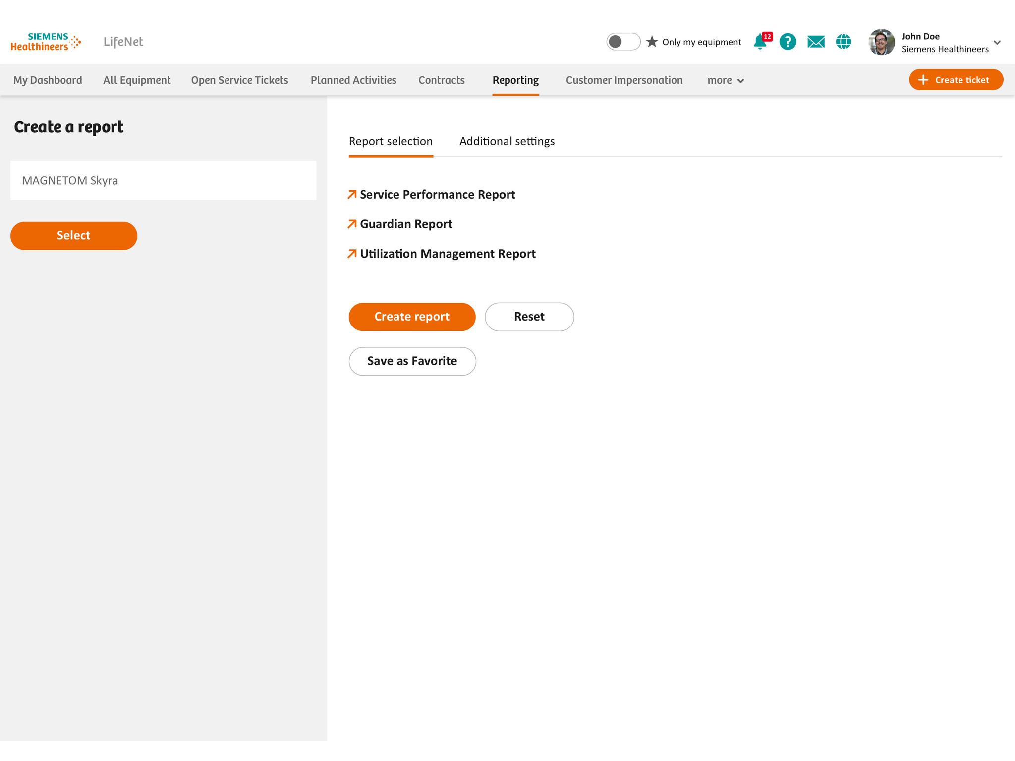The image size is (1015, 761).
Task: Click the MAGNETOM Skyra equipment field
Action: 163,180
